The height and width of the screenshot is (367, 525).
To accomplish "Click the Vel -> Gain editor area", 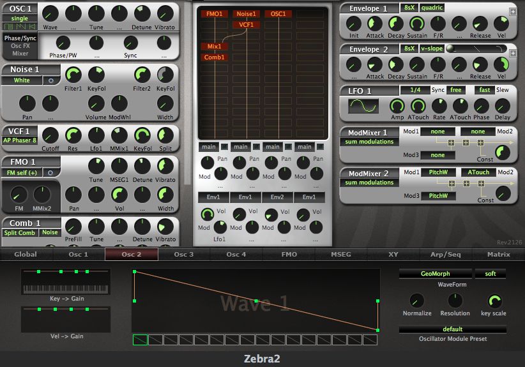I will pyautogui.click(x=66, y=320).
